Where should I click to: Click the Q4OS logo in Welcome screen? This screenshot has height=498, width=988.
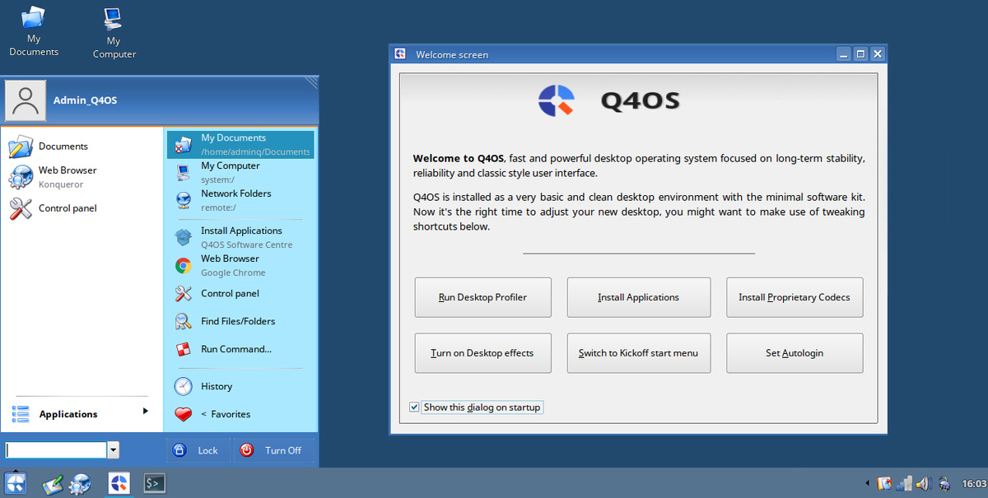point(556,100)
